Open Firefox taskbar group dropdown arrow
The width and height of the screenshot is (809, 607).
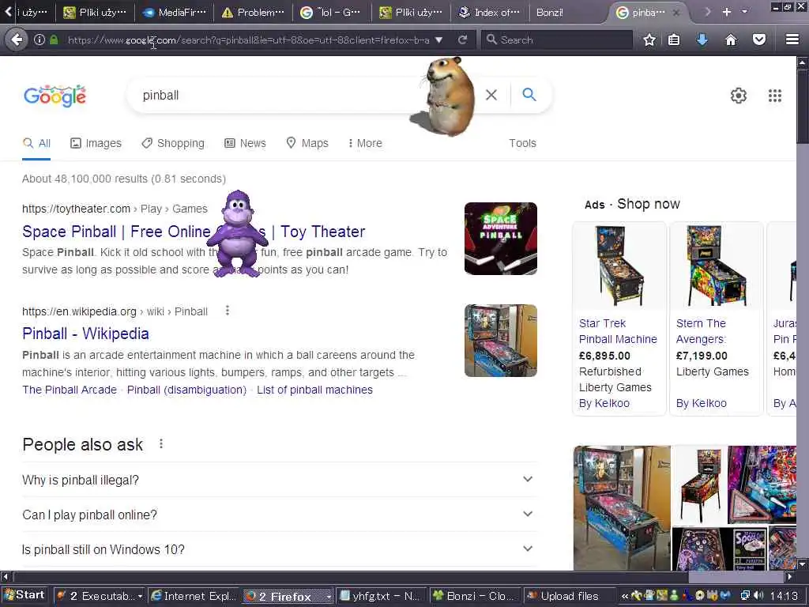click(328, 596)
